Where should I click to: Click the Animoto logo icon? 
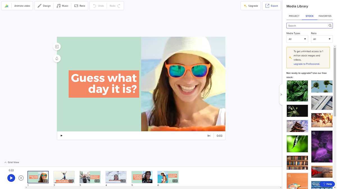coord(6,6)
